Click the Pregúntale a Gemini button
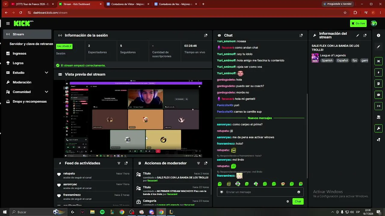The image size is (385, 216). point(337,4)
